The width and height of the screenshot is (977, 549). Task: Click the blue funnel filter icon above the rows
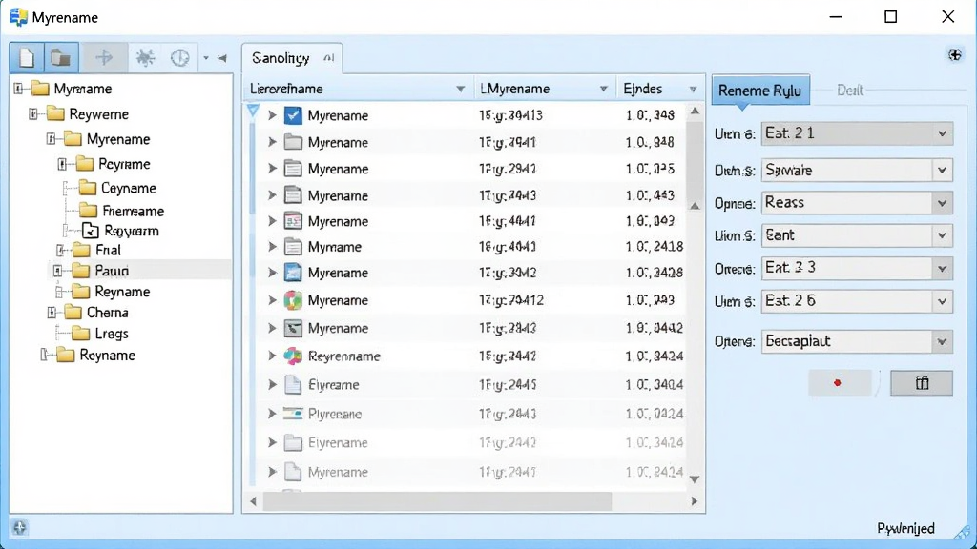253,111
